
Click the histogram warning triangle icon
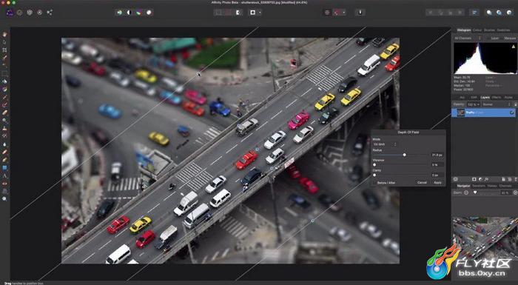[x=514, y=47]
